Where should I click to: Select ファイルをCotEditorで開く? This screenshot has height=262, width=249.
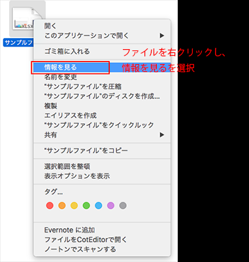102,240
